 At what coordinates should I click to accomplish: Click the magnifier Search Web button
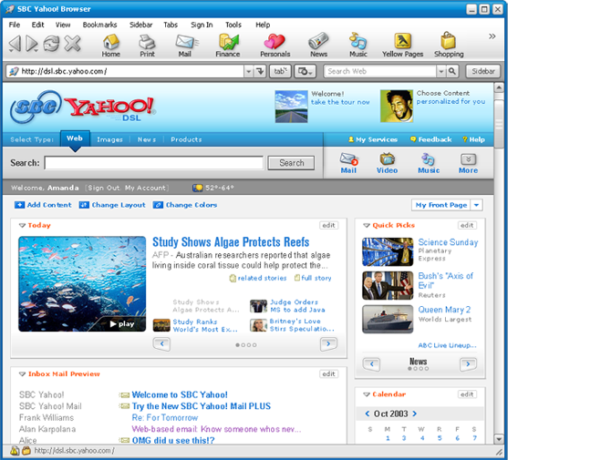[452, 71]
